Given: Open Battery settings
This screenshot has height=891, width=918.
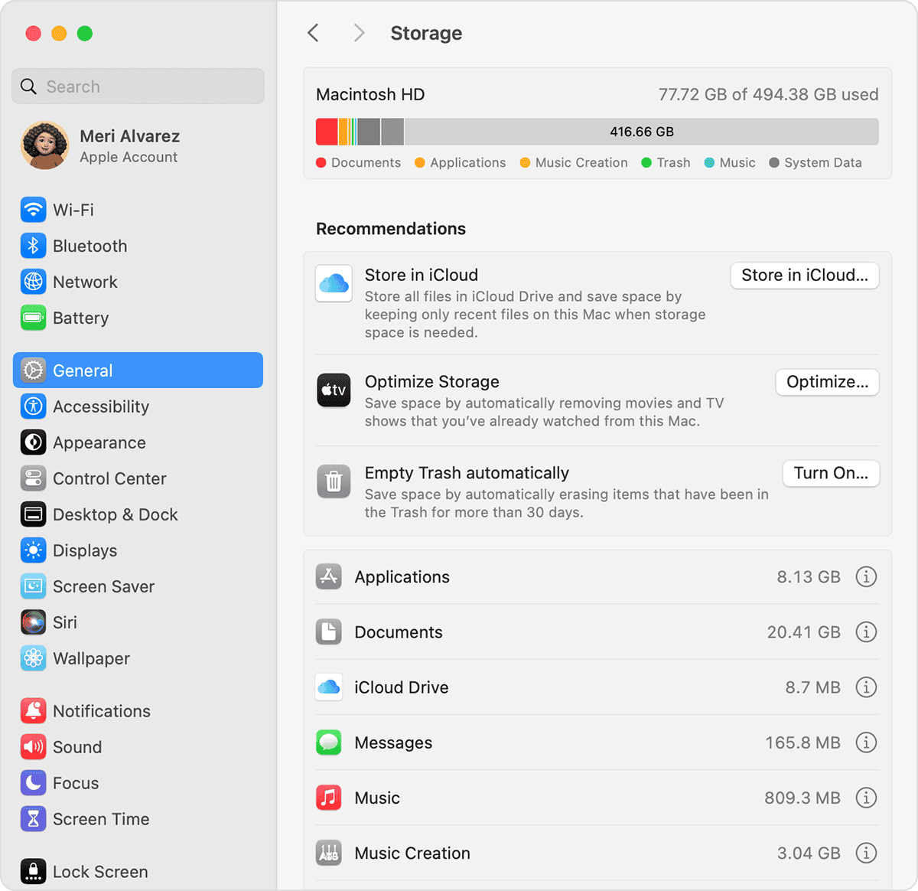Looking at the screenshot, I should (x=80, y=318).
